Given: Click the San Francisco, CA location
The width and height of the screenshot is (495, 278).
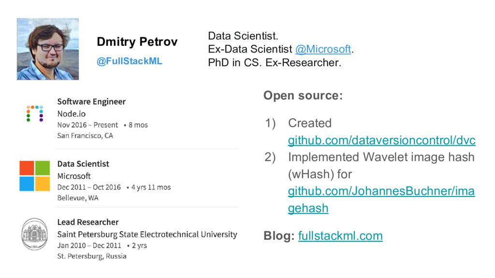Looking at the screenshot, I should [x=85, y=136].
